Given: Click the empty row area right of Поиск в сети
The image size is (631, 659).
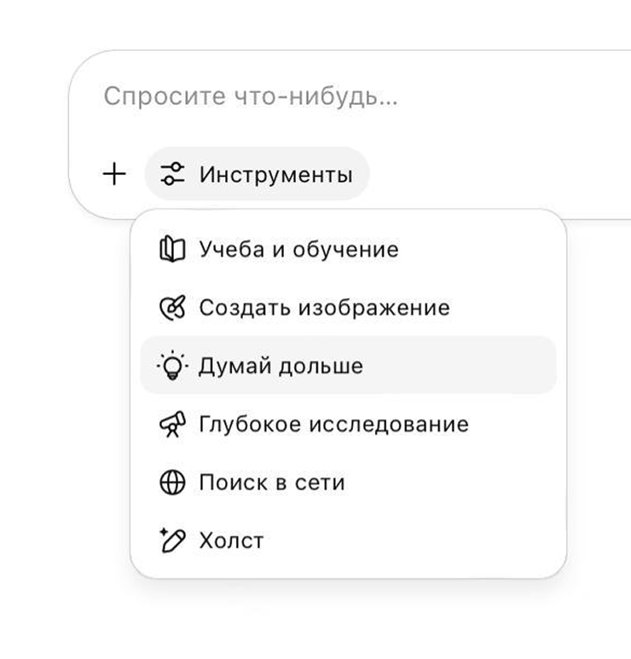Looking at the screenshot, I should click(x=450, y=482).
